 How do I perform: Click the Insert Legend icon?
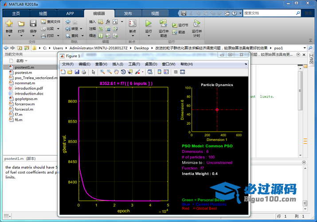(166, 72)
